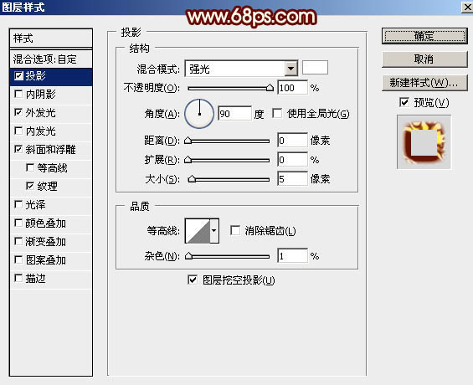Click the 确定 OK button
473x385 pixels.
point(424,36)
